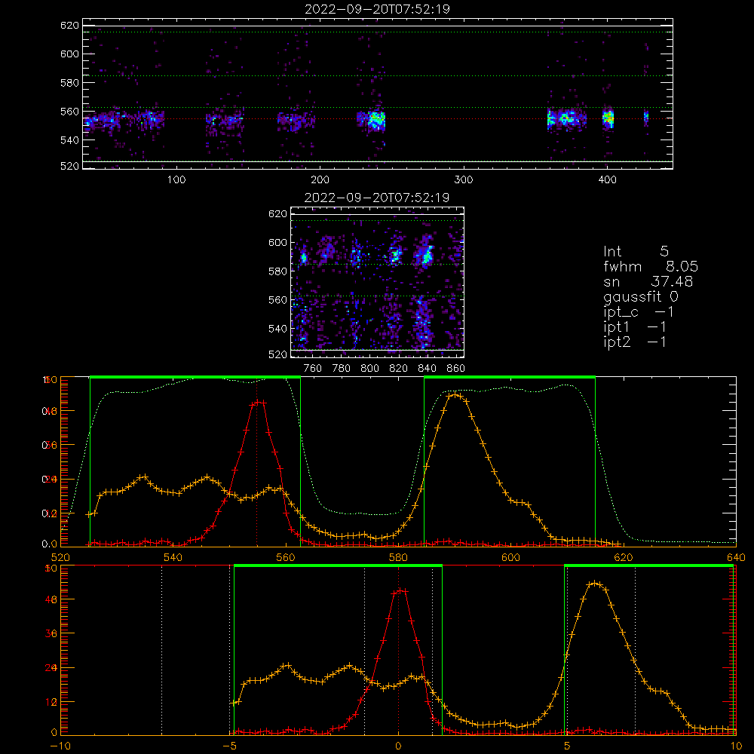
Task: Click y-axis label 0.0 on third plot
Action: (50, 544)
